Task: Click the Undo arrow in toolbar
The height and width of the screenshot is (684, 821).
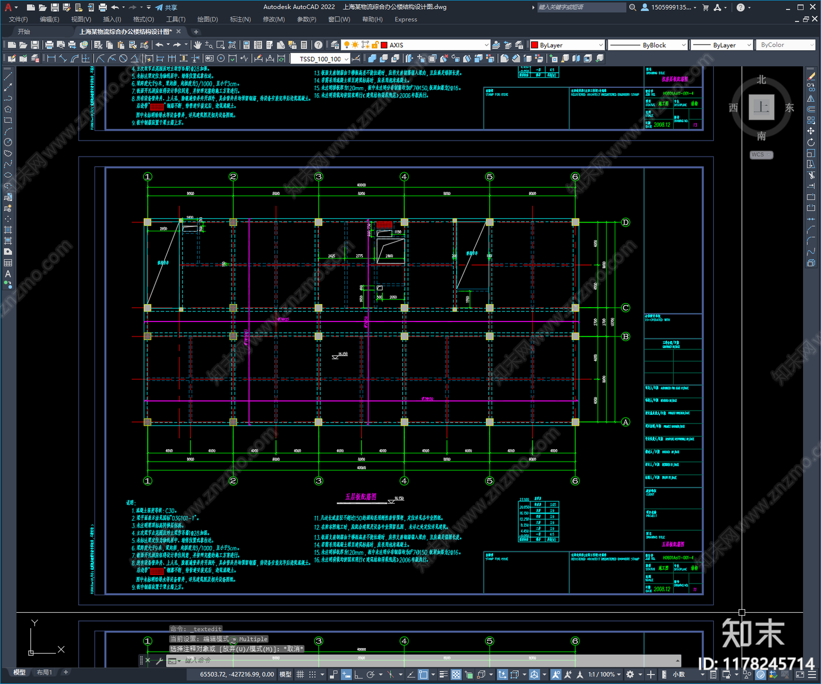Action: pyautogui.click(x=160, y=45)
